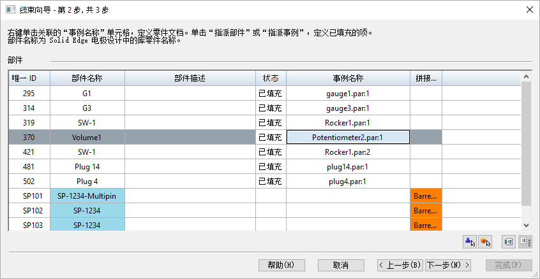Image resolution: width=540 pixels, height=279 pixels.
Task: Click the orange Barre... cell in row SP101
Action: coord(426,196)
